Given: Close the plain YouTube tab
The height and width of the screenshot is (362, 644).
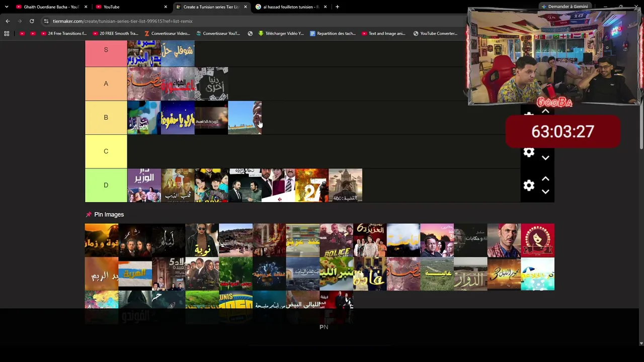Looking at the screenshot, I should coord(166,7).
